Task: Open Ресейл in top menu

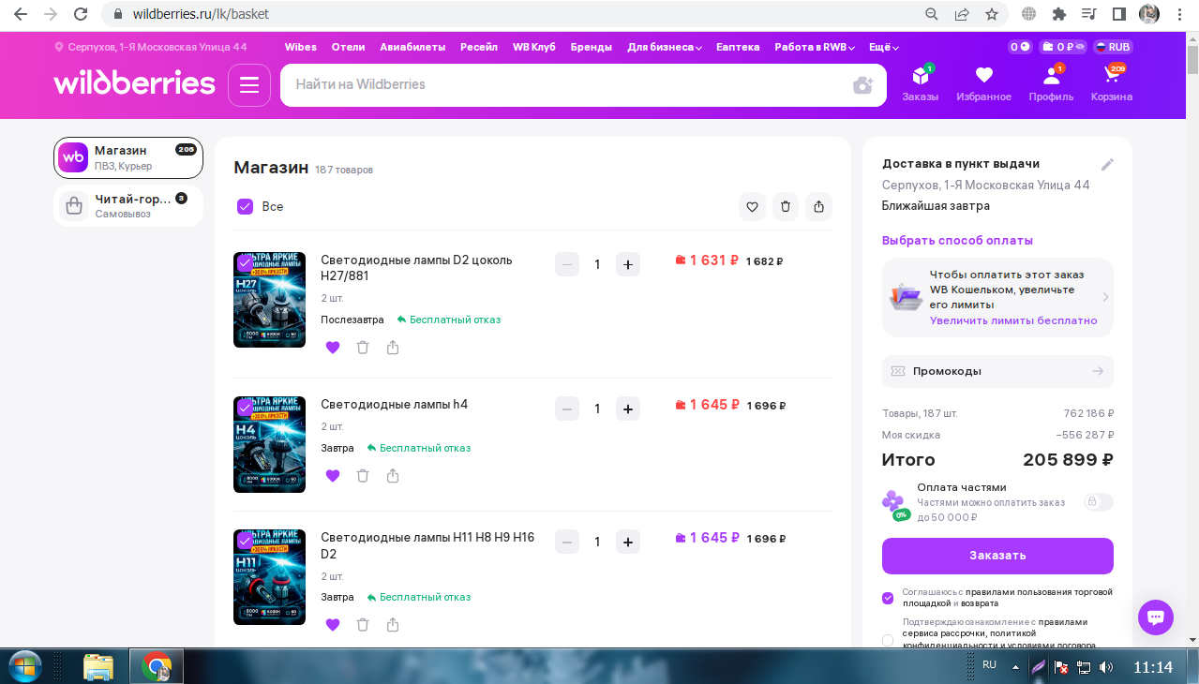Action: click(479, 47)
